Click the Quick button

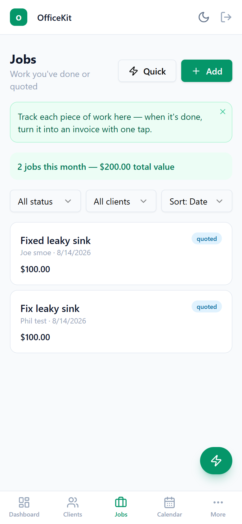point(147,71)
